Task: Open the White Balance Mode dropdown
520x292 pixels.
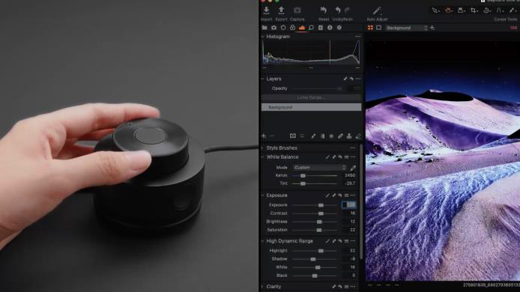Action: tap(319, 168)
